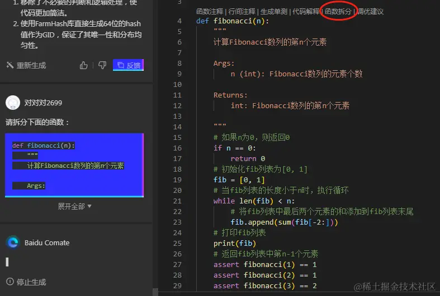Screen dimensions: 440x296
Task: Click the '# 打印fib列表' comment line
Action: point(240,233)
